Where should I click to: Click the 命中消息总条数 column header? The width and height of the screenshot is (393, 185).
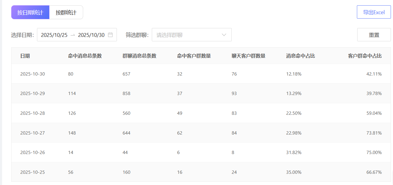tap(85, 56)
